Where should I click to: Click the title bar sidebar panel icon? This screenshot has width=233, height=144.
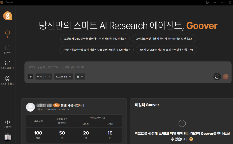click(x=208, y=2)
